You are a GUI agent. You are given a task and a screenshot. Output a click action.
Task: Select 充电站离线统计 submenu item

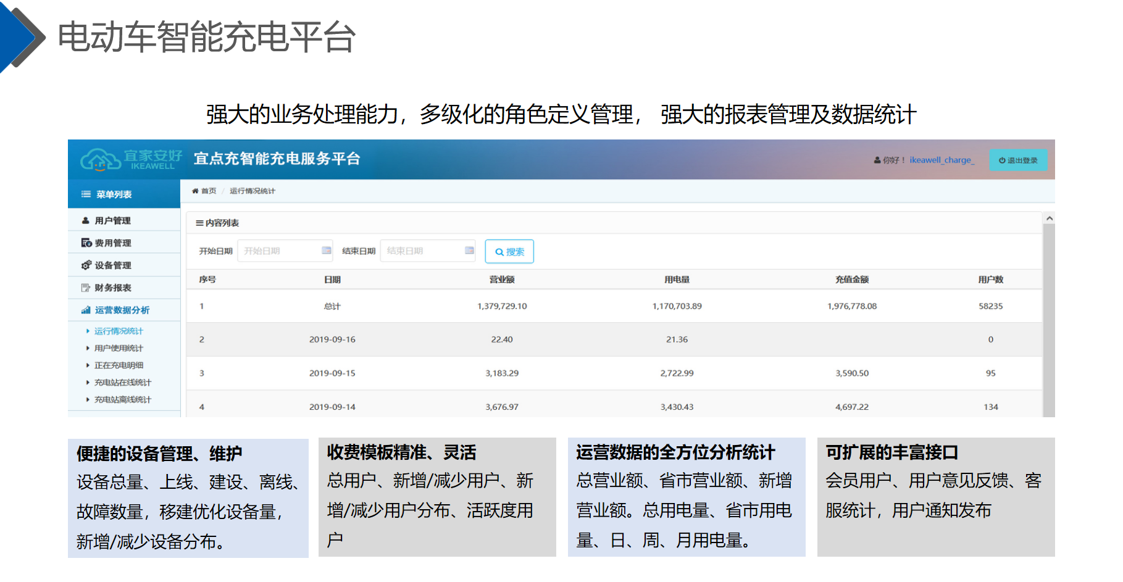tap(123, 400)
